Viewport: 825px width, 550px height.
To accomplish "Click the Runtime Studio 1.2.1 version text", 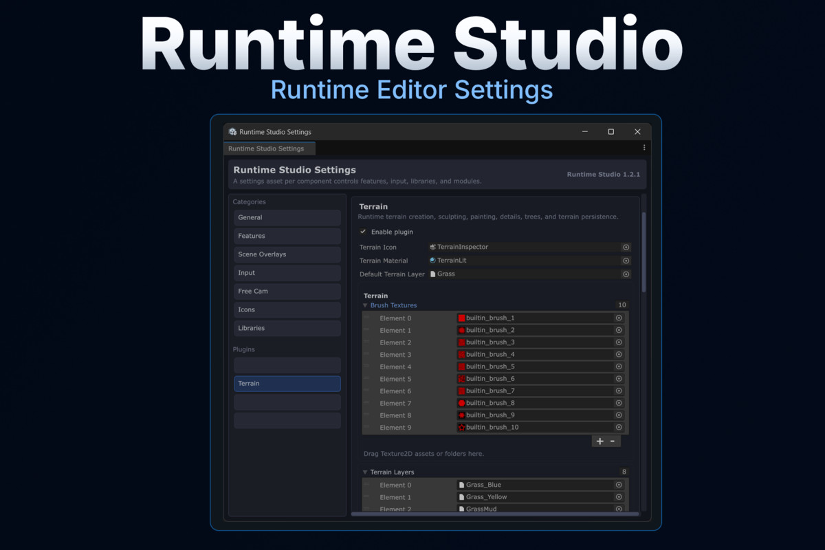I will pyautogui.click(x=603, y=175).
